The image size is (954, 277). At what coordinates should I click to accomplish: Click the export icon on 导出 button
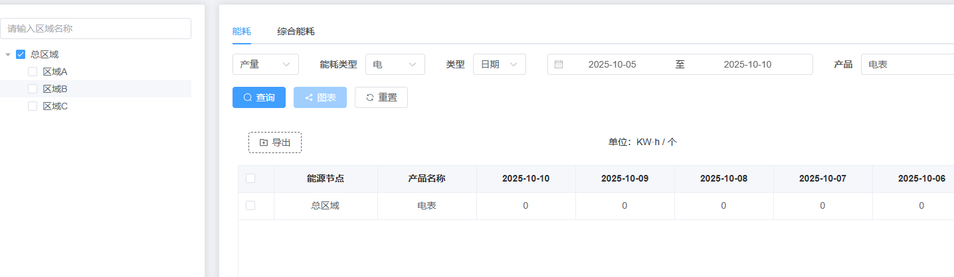click(264, 142)
